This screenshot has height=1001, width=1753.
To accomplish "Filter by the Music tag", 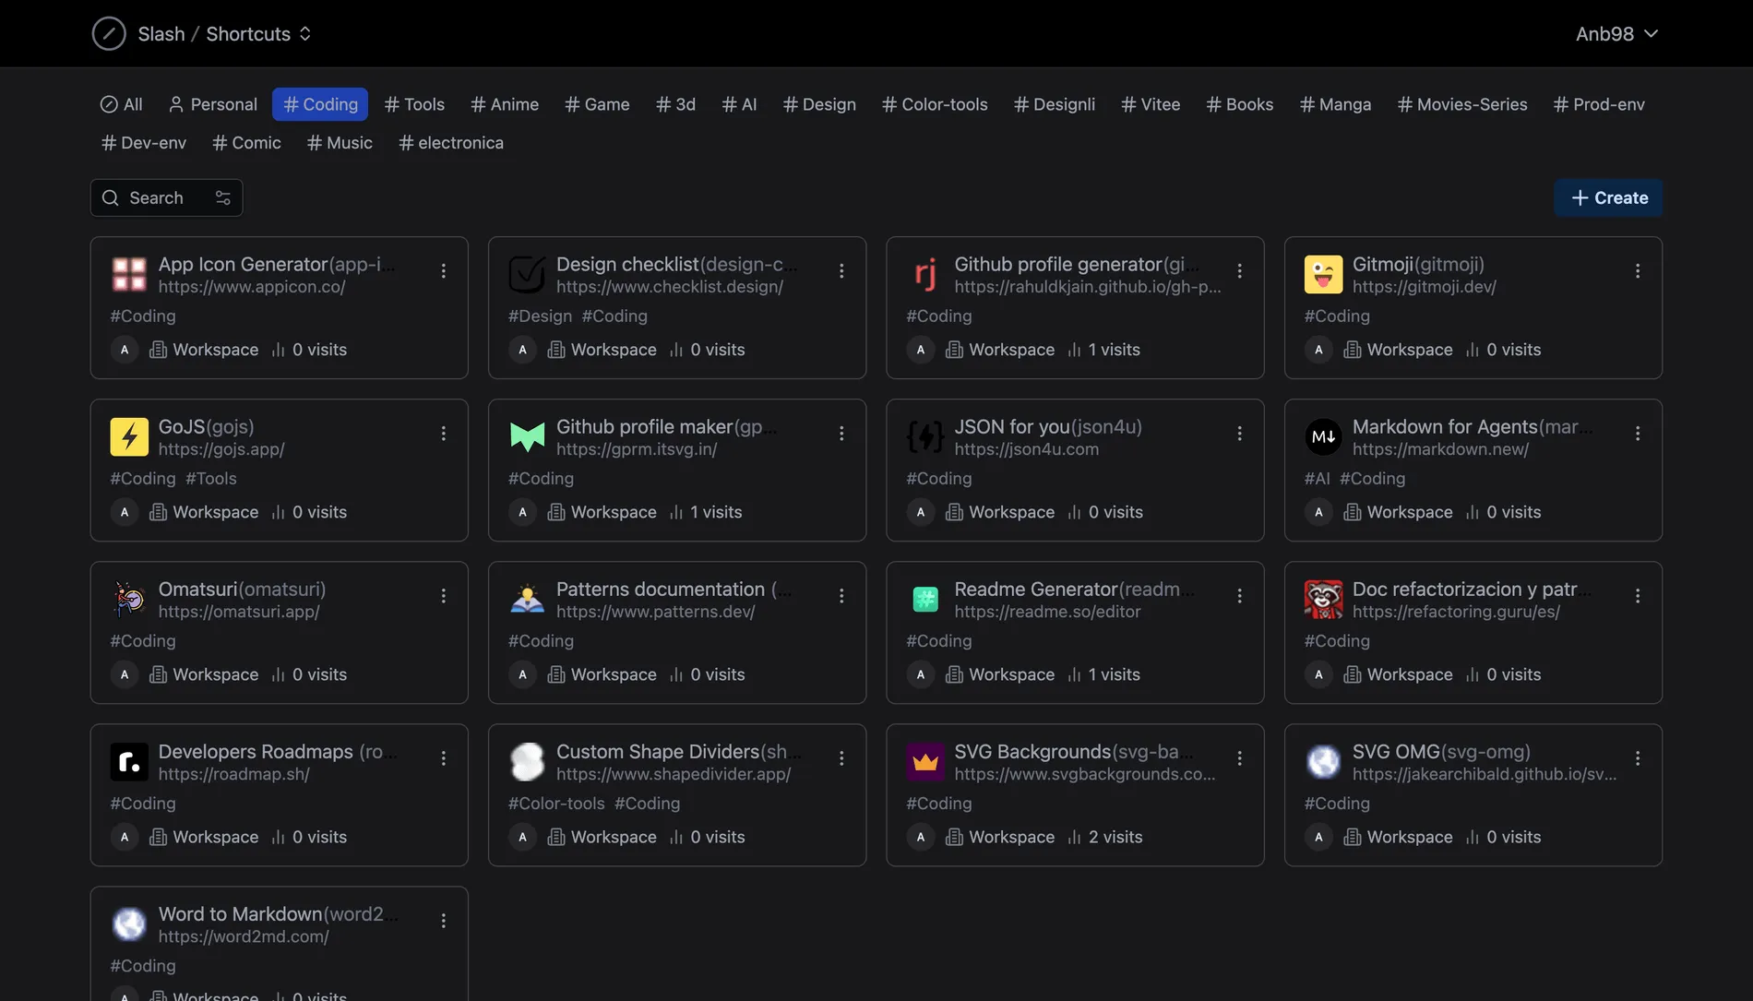I will pos(340,143).
